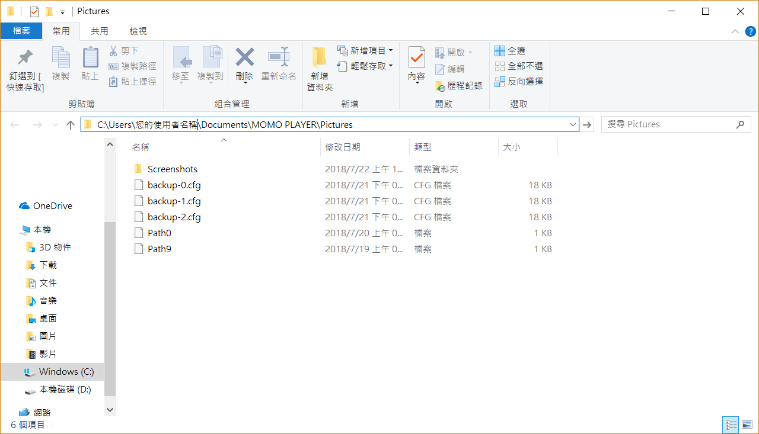Switch to the View (檢視) tab
The width and height of the screenshot is (759, 434).
click(138, 31)
